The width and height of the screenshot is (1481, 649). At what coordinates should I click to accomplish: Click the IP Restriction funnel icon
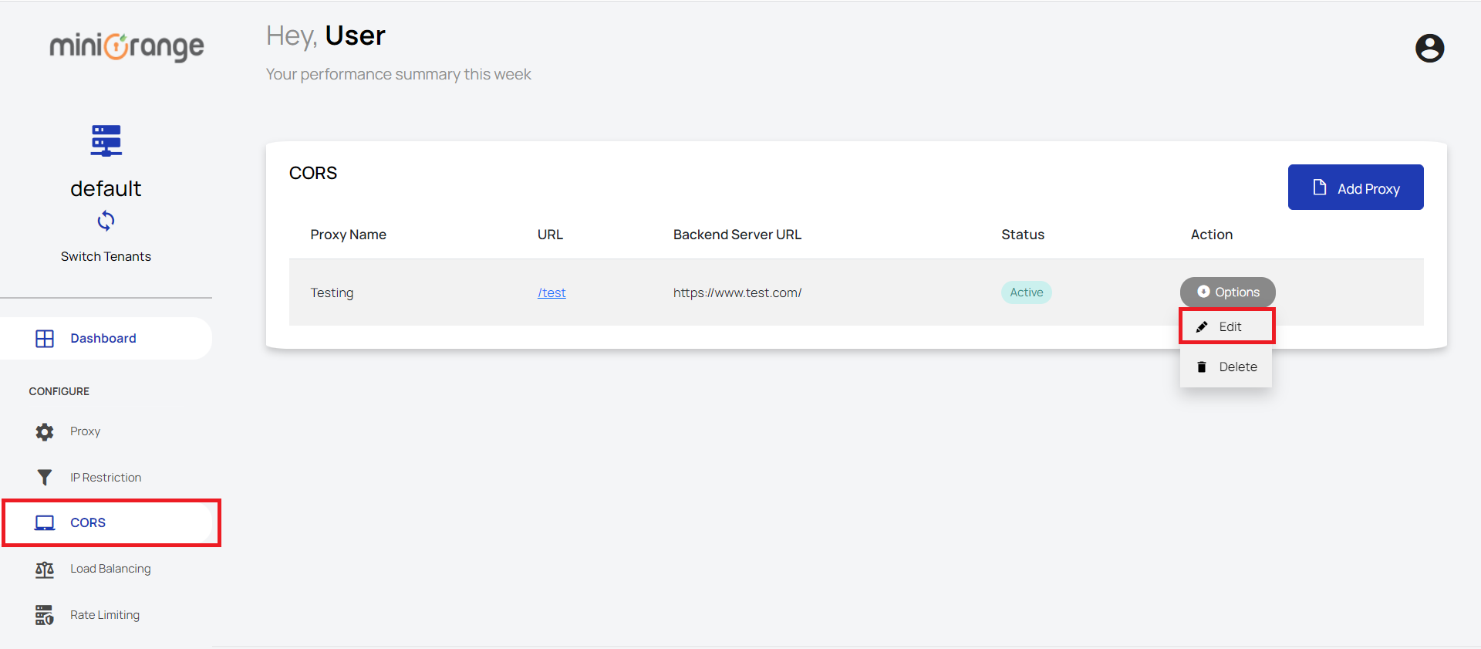tap(45, 478)
